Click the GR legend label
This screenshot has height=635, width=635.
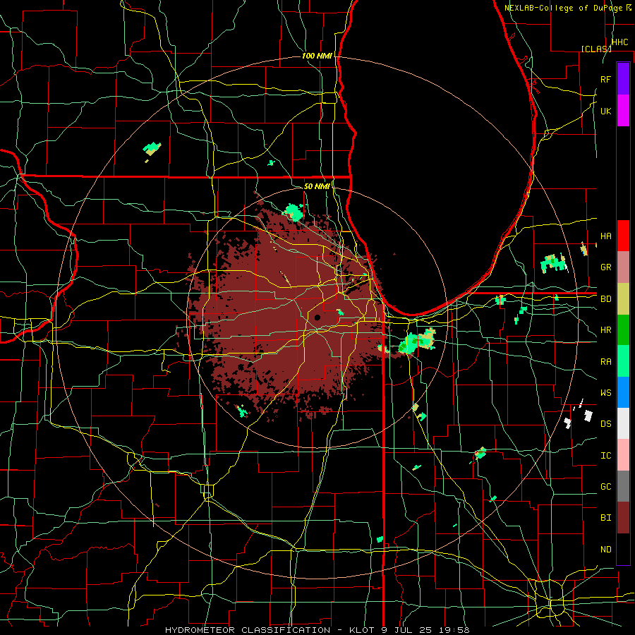[605, 267]
